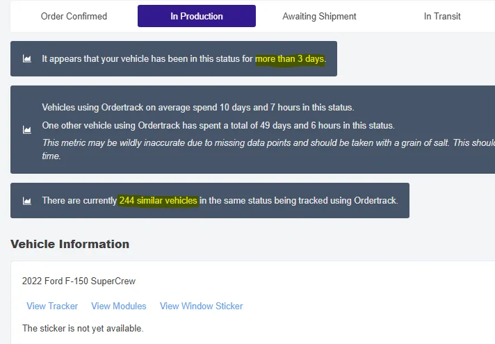This screenshot has width=495, height=344.
Task: Open the View Window Sticker link
Action: (x=202, y=306)
